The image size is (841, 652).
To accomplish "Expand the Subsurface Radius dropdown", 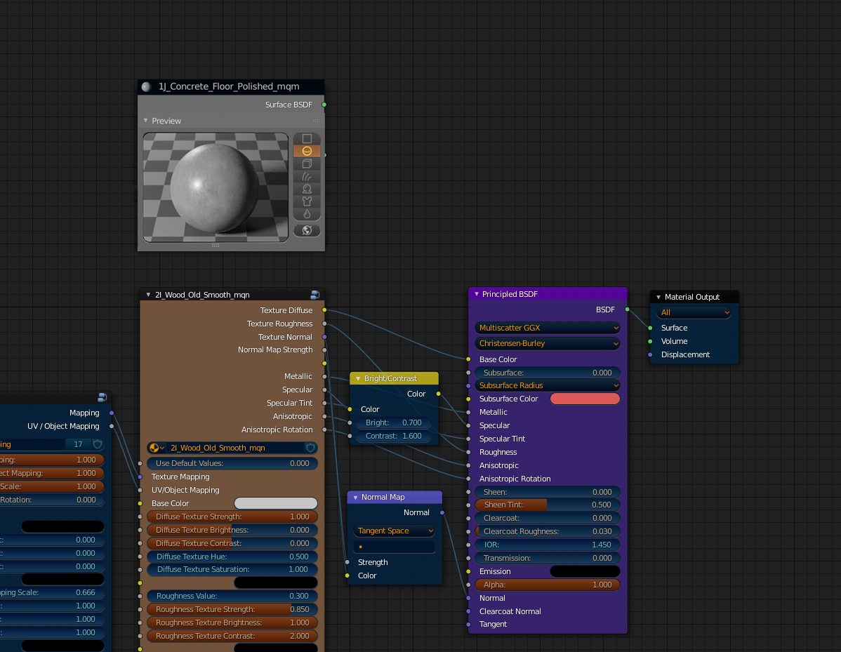I will (x=547, y=385).
